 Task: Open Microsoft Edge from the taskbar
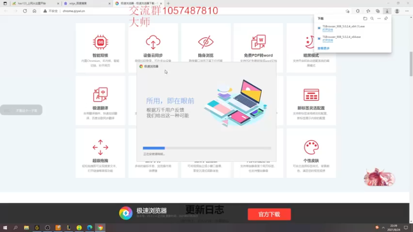(x=89, y=227)
